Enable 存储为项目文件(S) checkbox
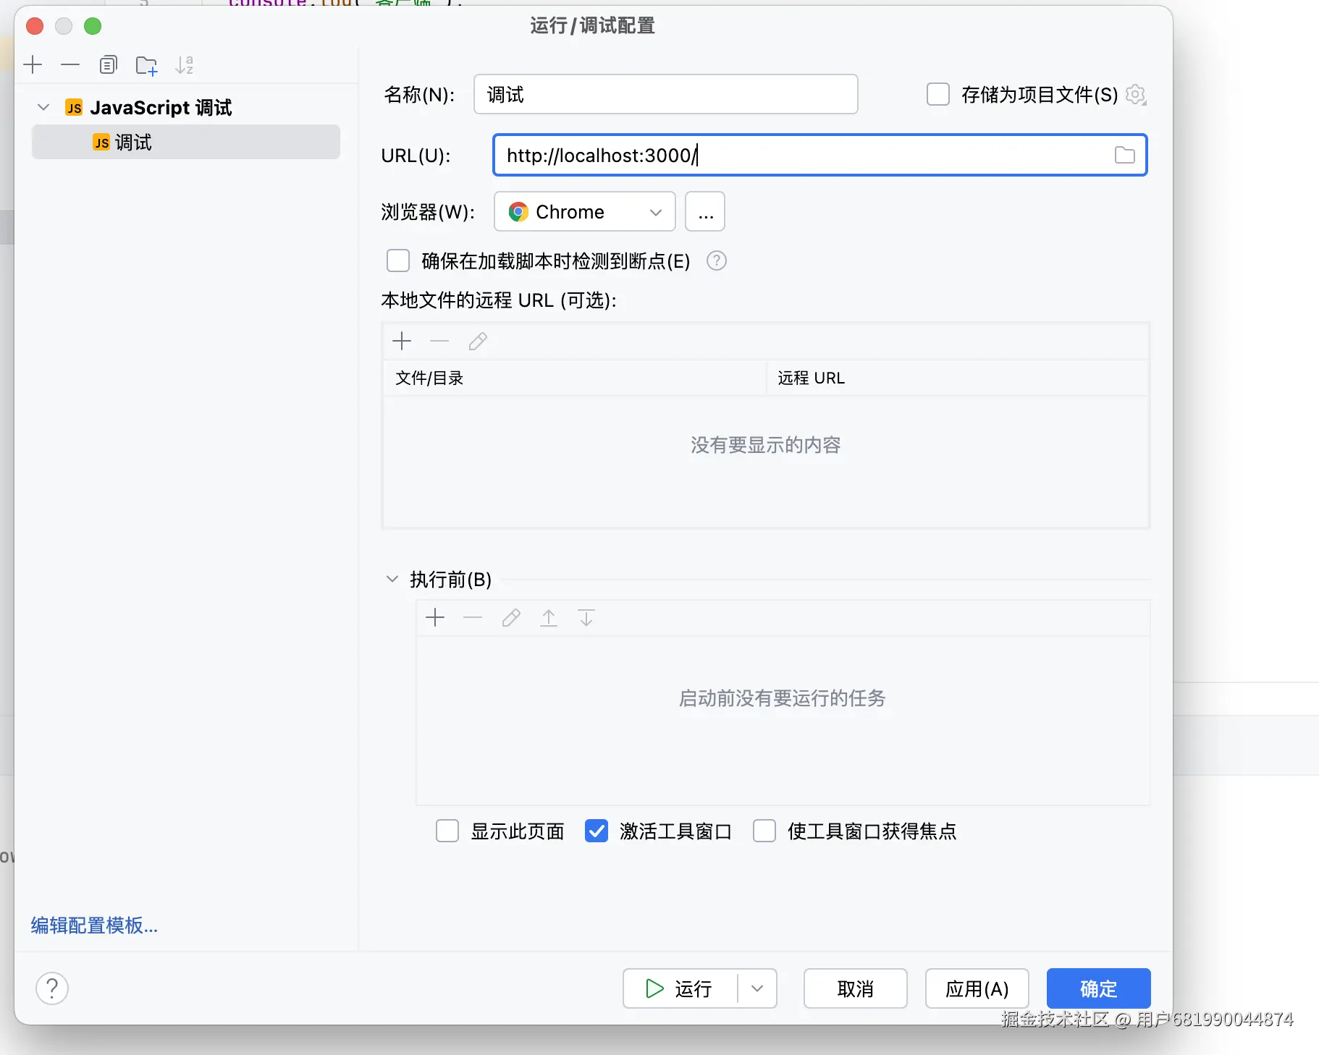The image size is (1319, 1055). (x=938, y=95)
